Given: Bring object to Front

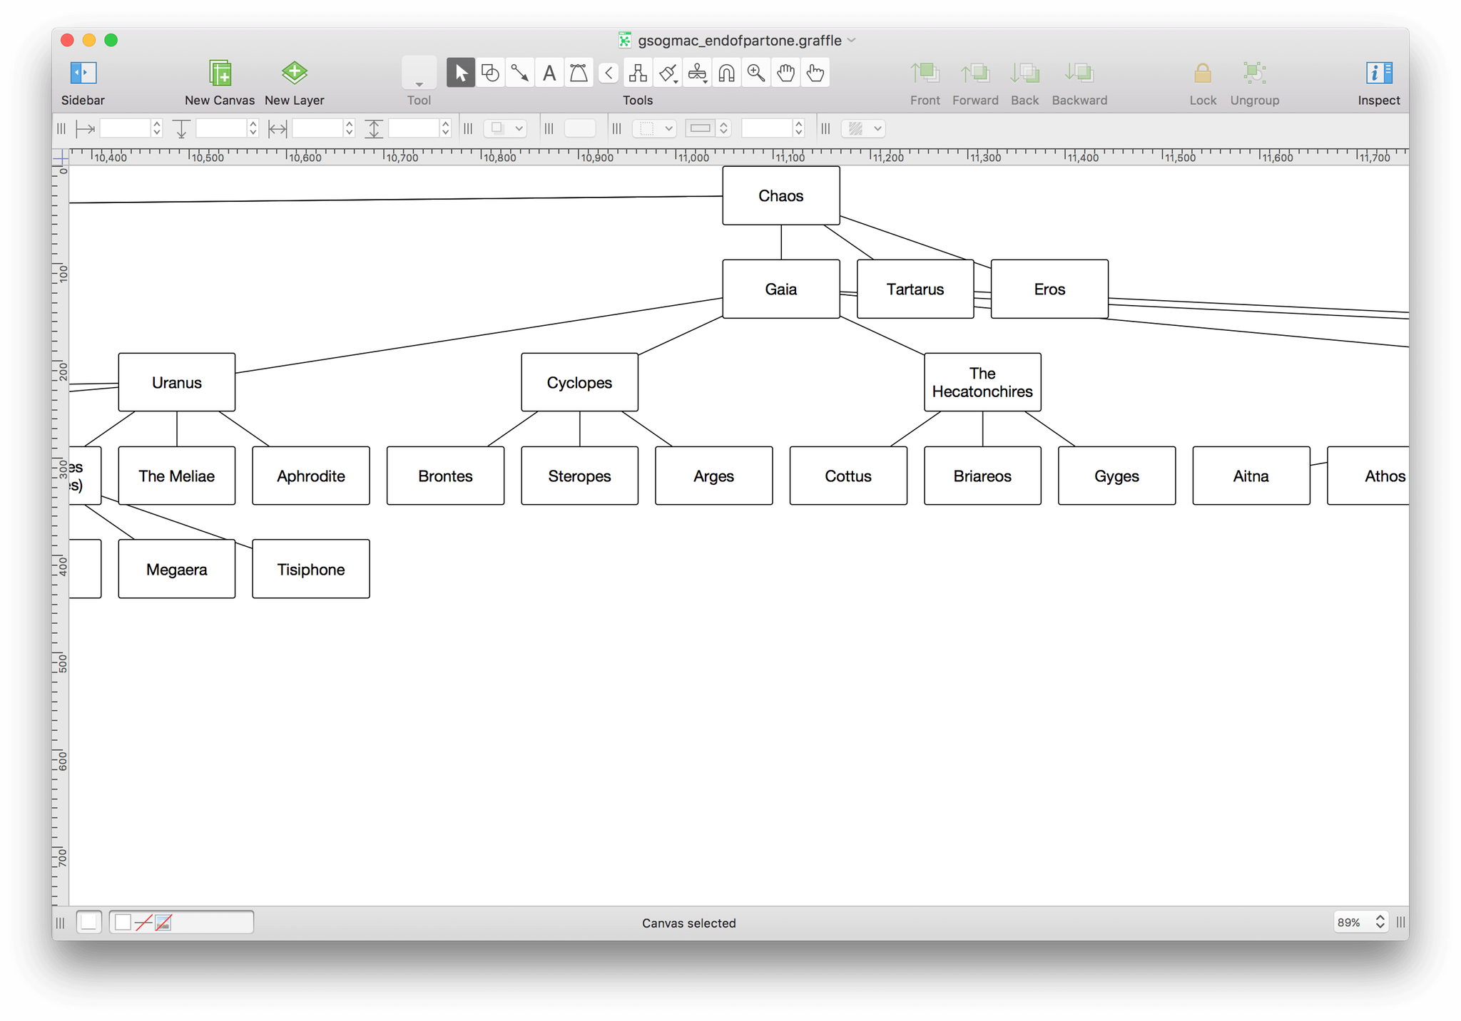Looking at the screenshot, I should pos(925,73).
